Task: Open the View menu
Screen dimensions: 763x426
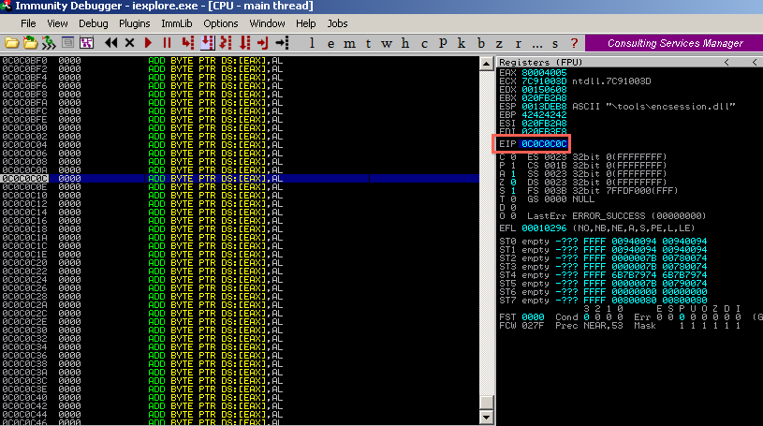Action: (x=57, y=23)
